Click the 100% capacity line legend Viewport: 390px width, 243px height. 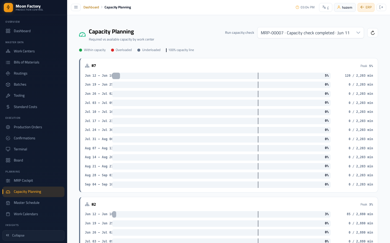coord(180,50)
